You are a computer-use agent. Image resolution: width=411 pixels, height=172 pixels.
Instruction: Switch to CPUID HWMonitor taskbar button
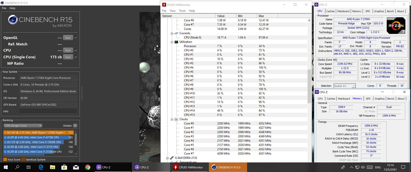tap(189, 167)
